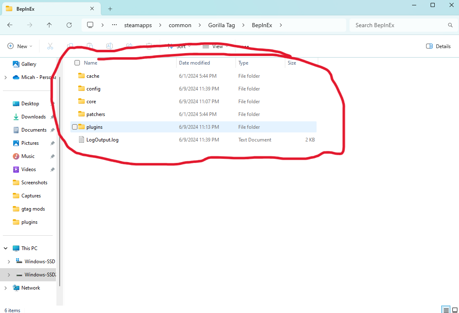Click the search magnifier icon
459x313 pixels.
(450, 25)
